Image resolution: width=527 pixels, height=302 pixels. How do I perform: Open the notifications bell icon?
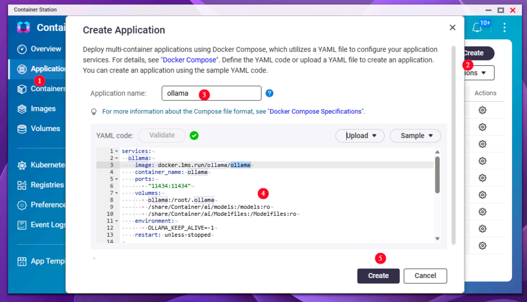[x=477, y=27]
